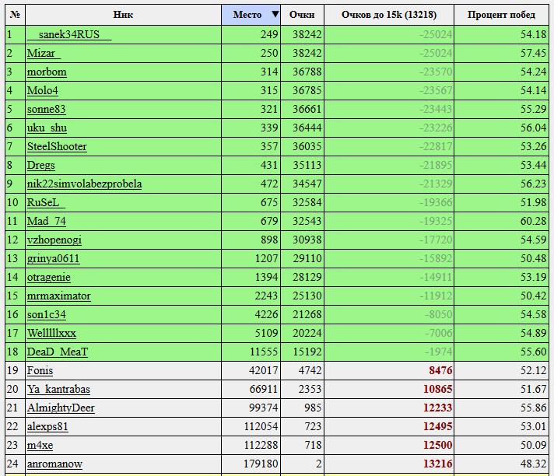Image resolution: width=554 pixels, height=476 pixels.
Task: Click the № column header
Action: point(16,15)
